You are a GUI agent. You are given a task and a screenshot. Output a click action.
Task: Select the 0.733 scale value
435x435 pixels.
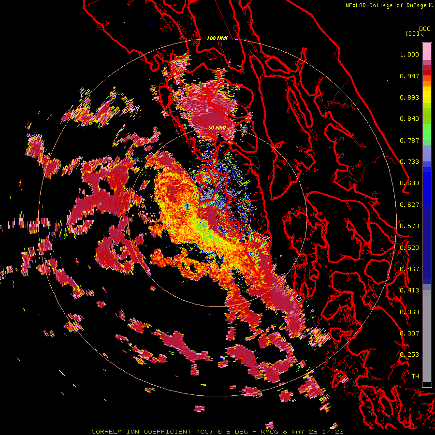tap(409, 162)
